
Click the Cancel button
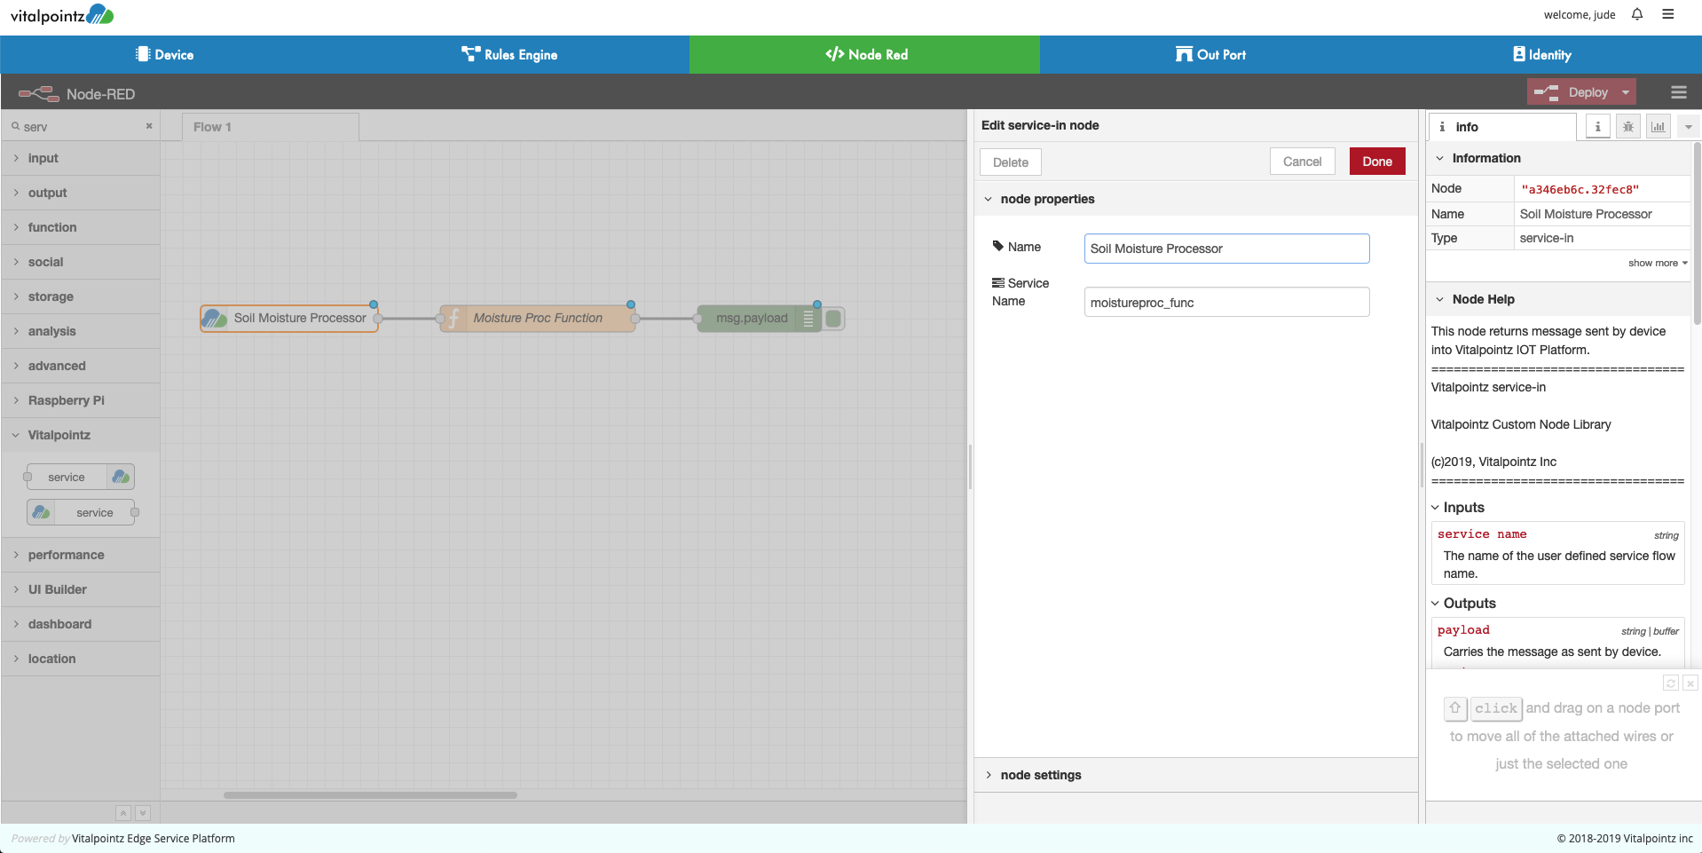[1302, 162]
